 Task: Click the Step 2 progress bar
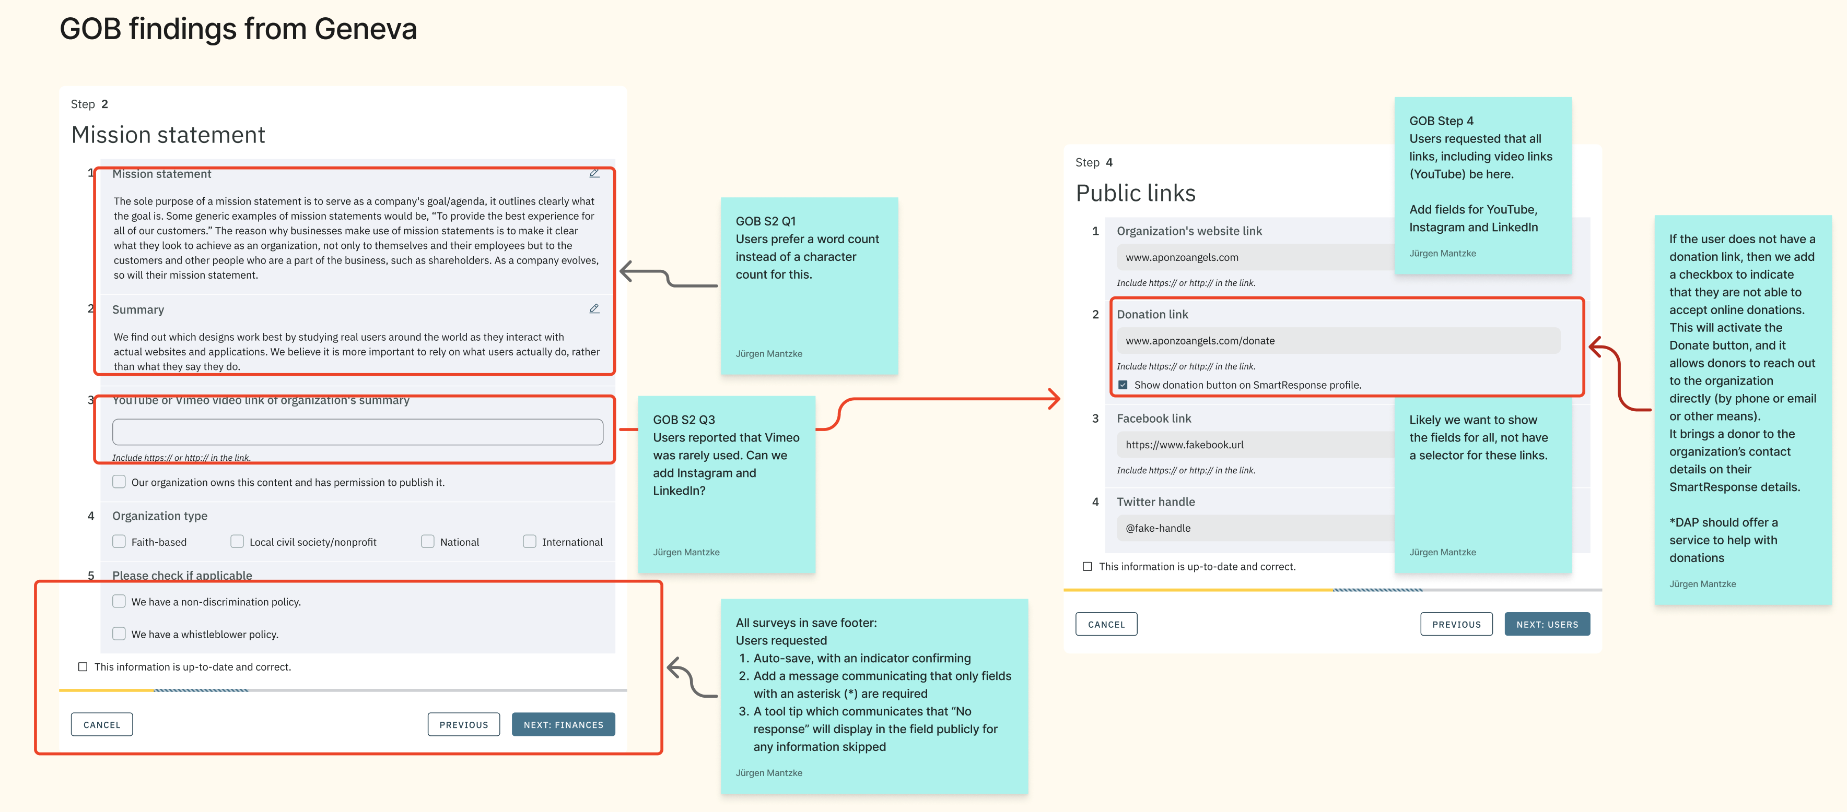pyautogui.click(x=343, y=690)
